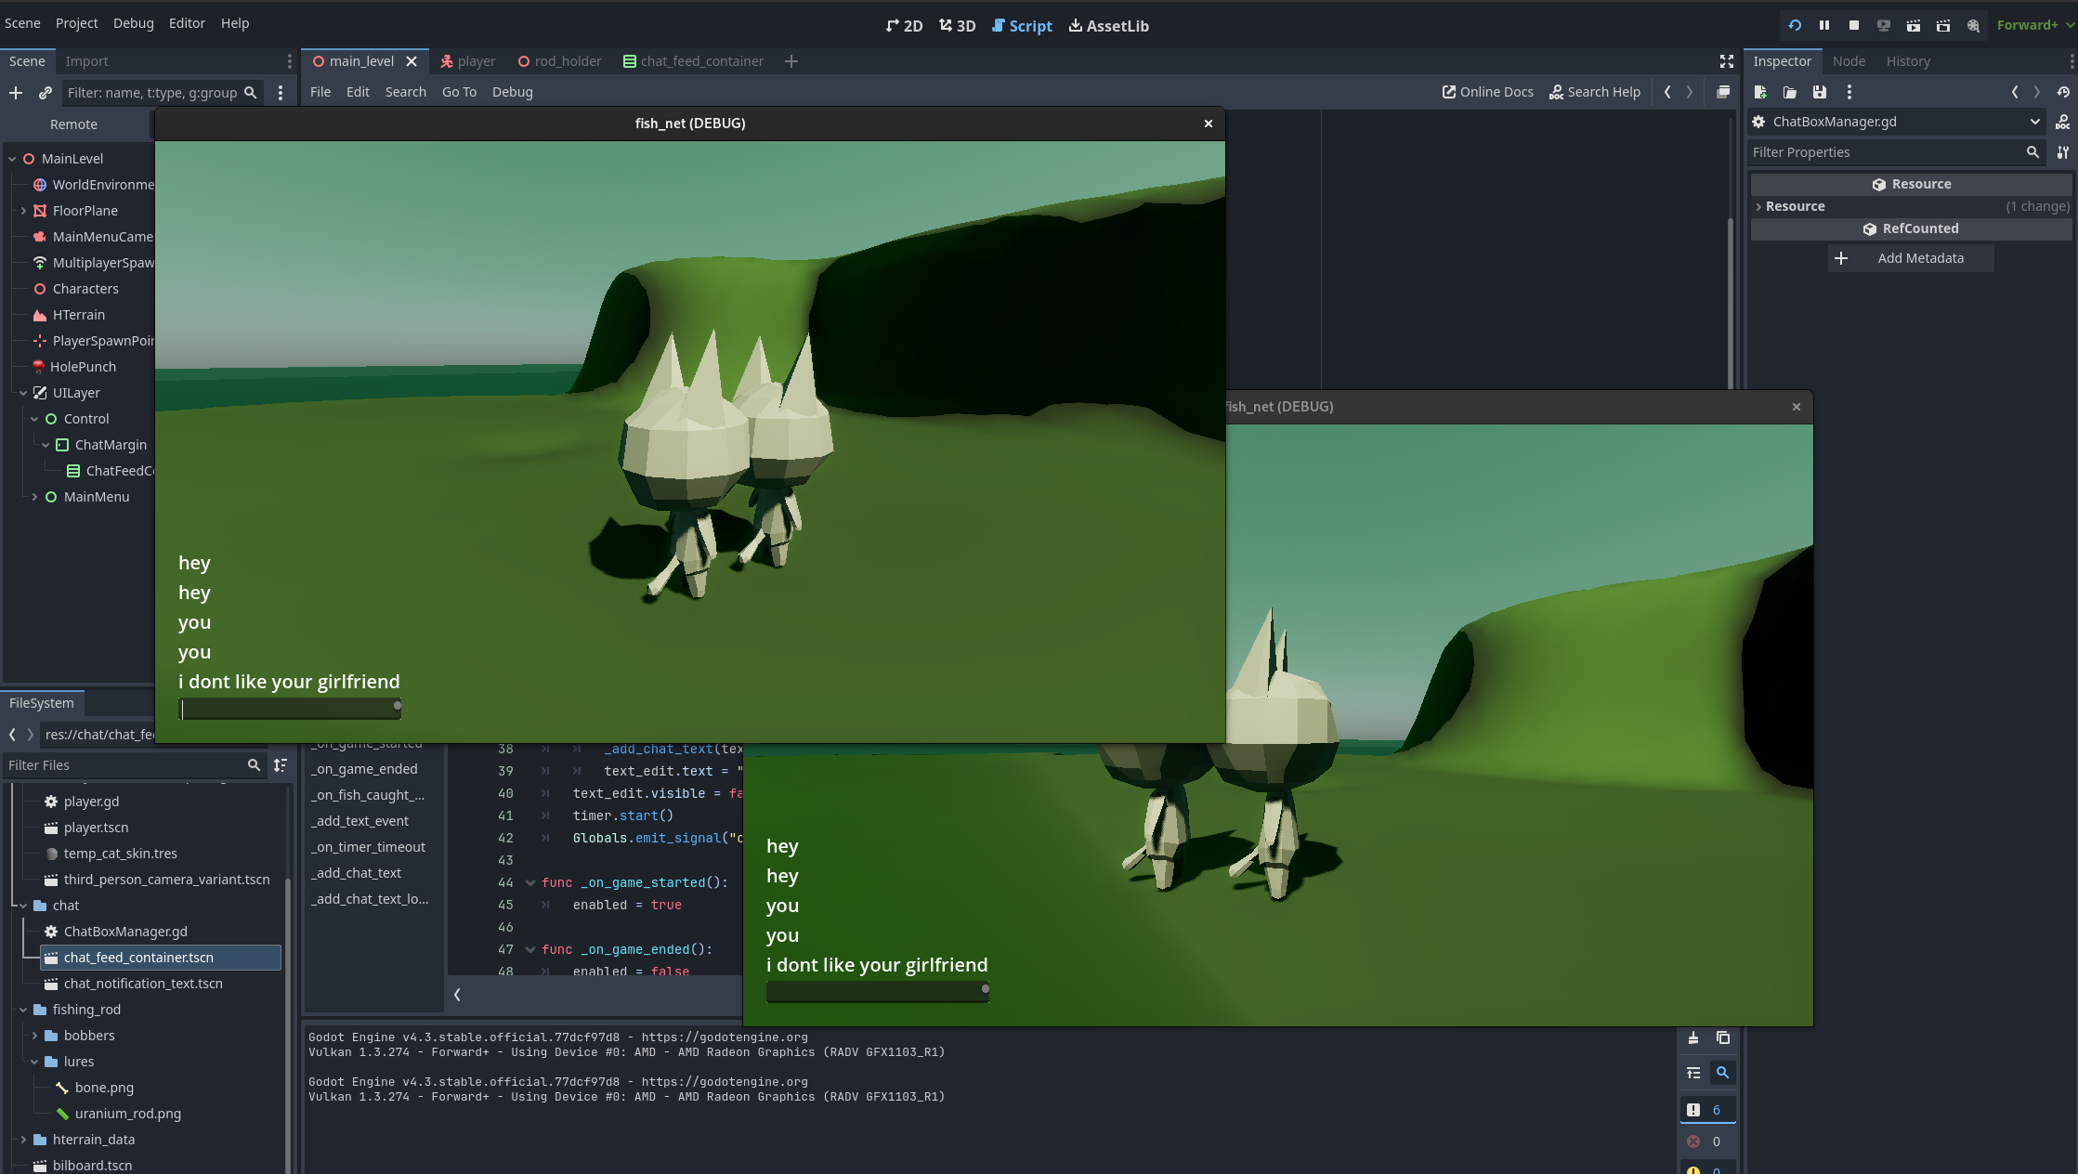This screenshot has width=2078, height=1174.
Task: Open documentation for this object icon
Action: (x=2062, y=122)
